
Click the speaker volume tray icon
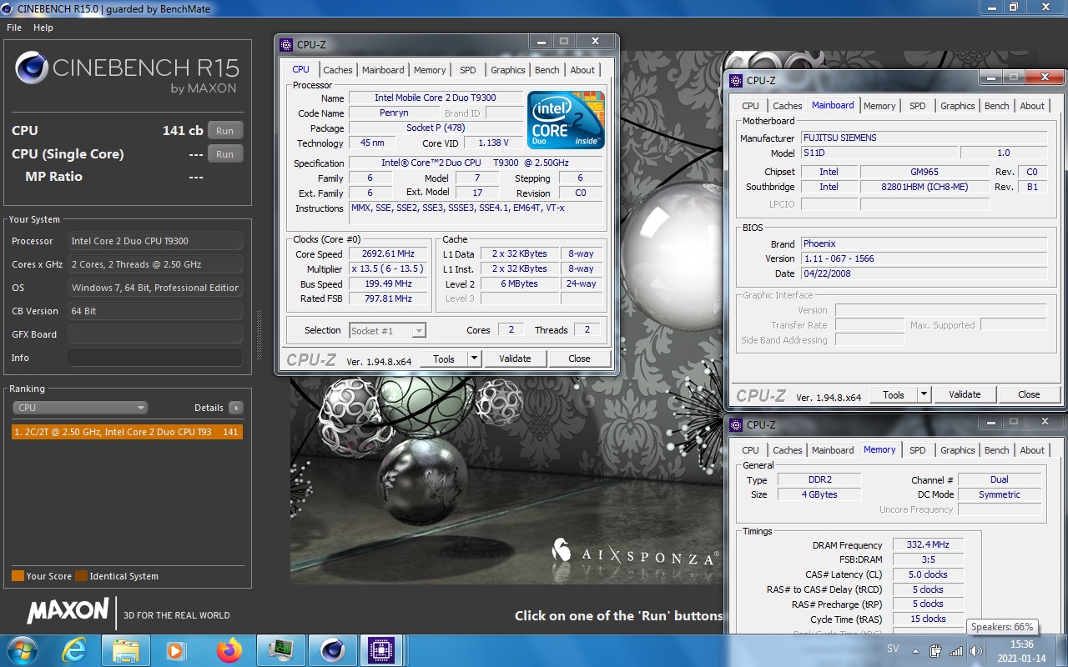point(975,650)
